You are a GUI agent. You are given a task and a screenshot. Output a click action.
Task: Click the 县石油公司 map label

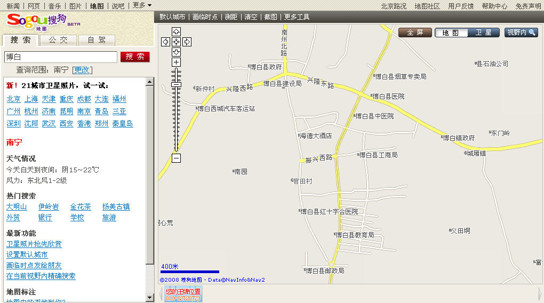492,64
